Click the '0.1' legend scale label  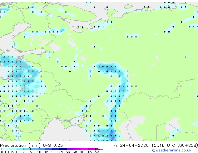(3, 152)
